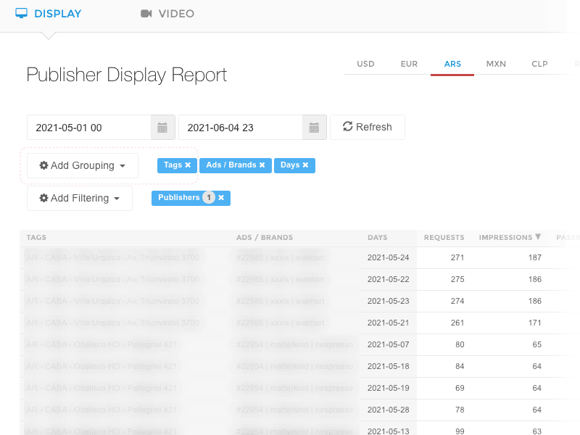
Task: Remove the Tags grouping chip
Action: [x=188, y=165]
